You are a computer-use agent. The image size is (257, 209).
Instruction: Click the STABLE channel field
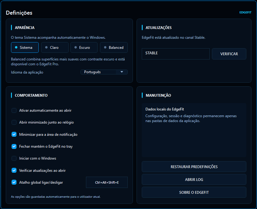point(176,54)
